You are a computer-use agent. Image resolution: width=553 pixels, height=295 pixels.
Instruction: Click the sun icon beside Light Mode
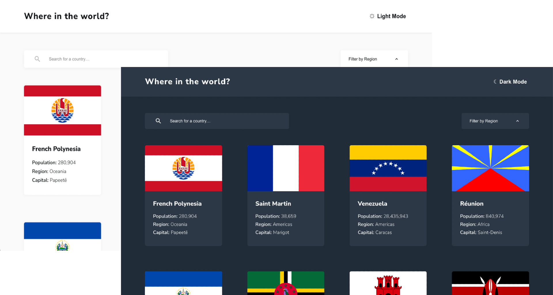[372, 16]
